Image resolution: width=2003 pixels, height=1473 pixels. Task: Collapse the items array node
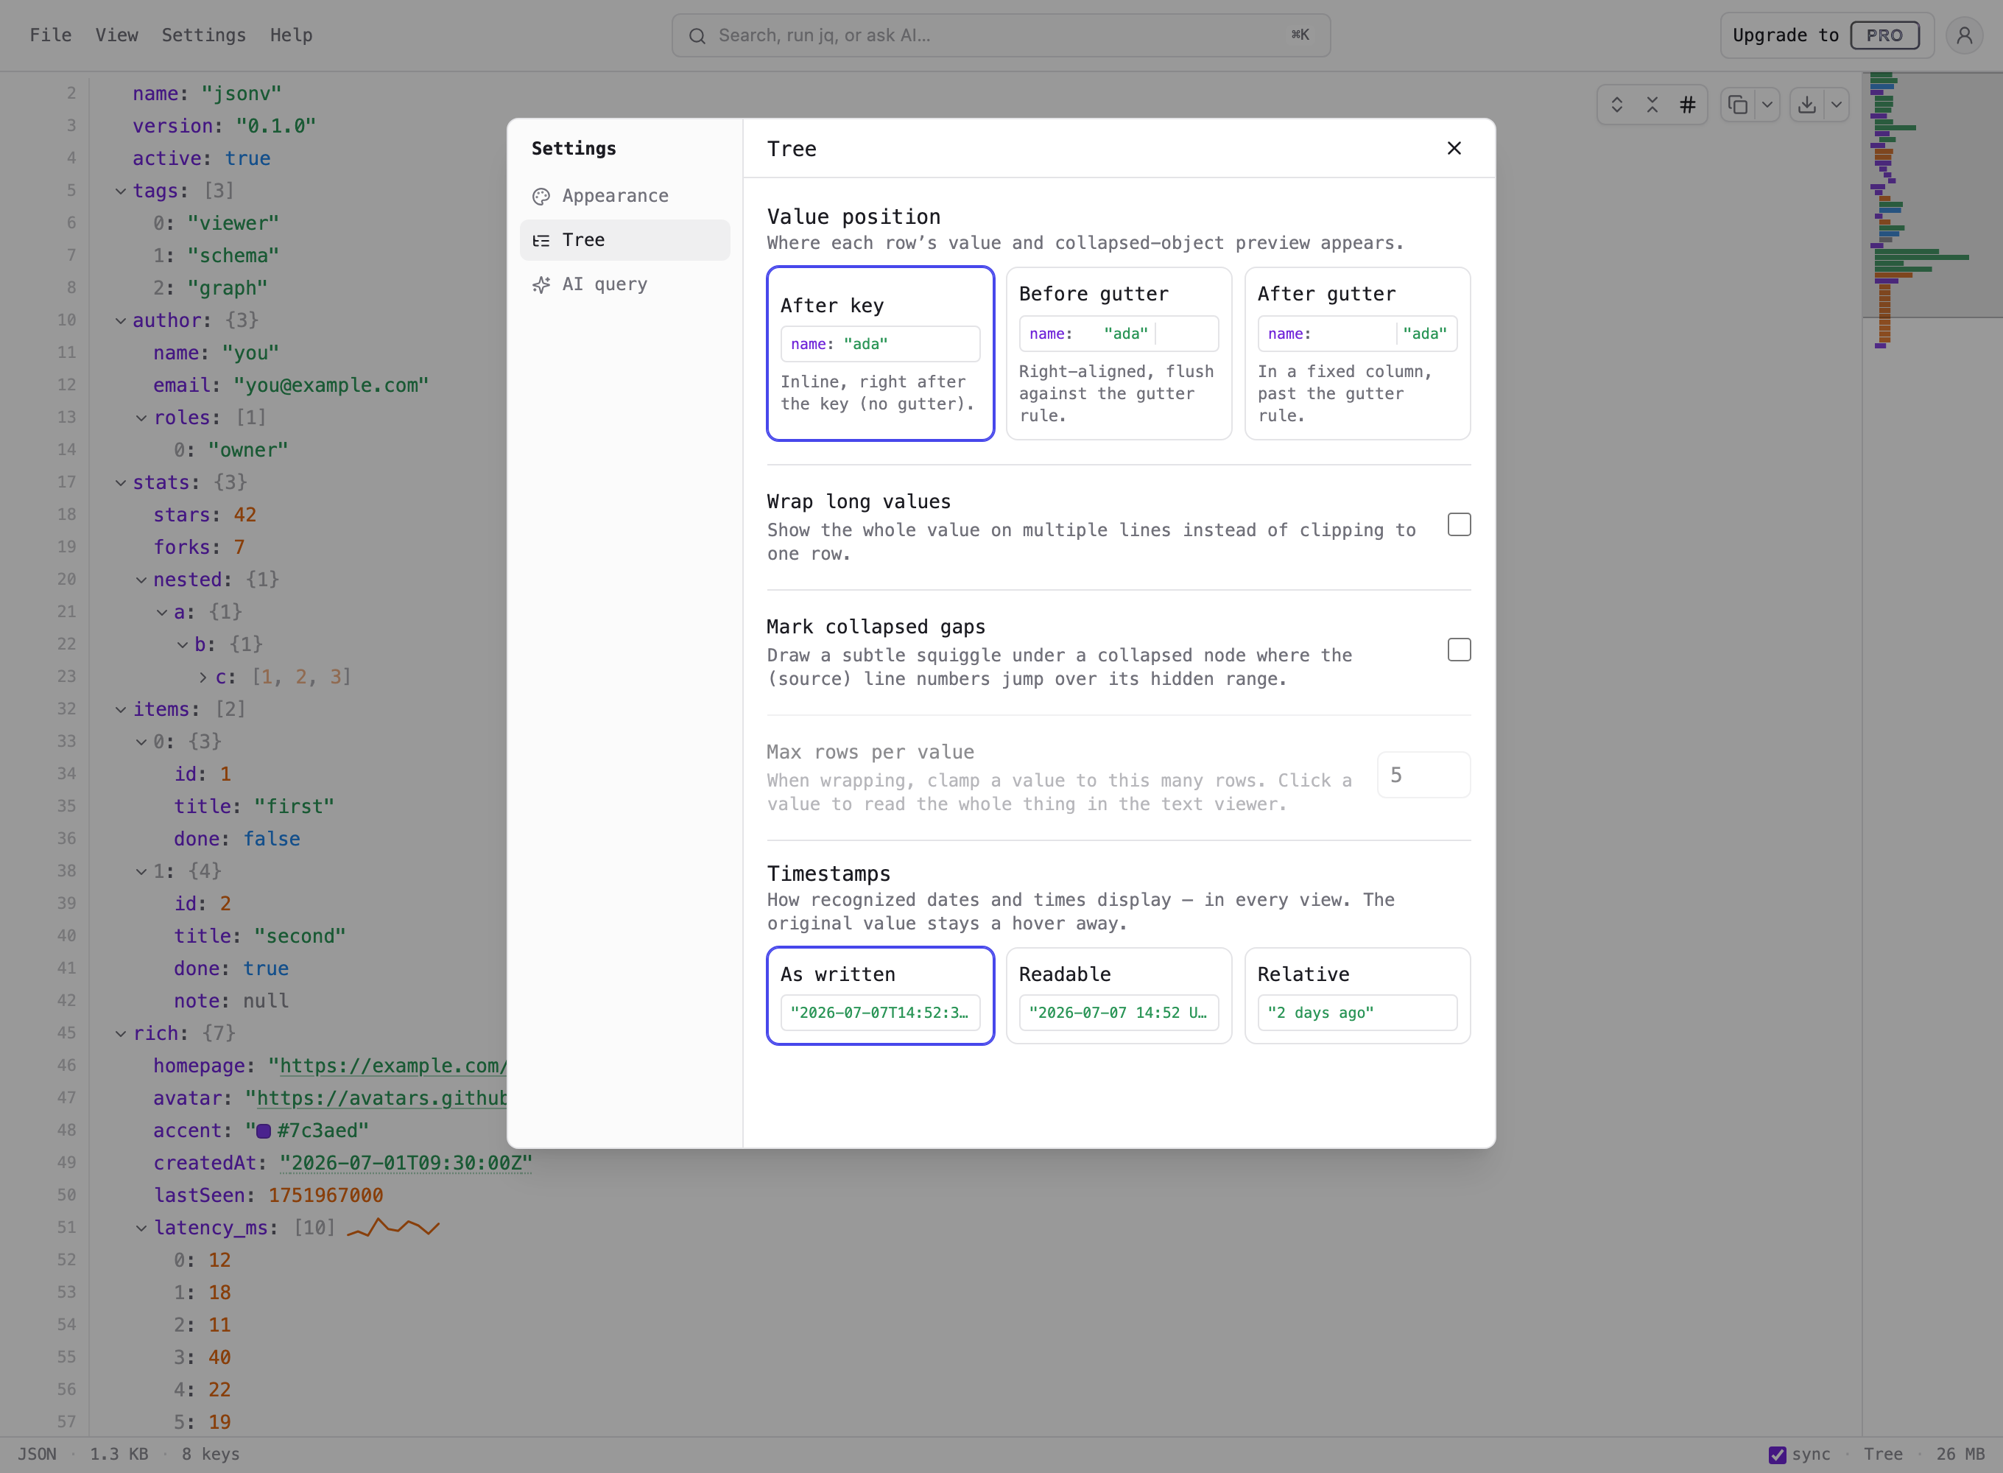(120, 709)
